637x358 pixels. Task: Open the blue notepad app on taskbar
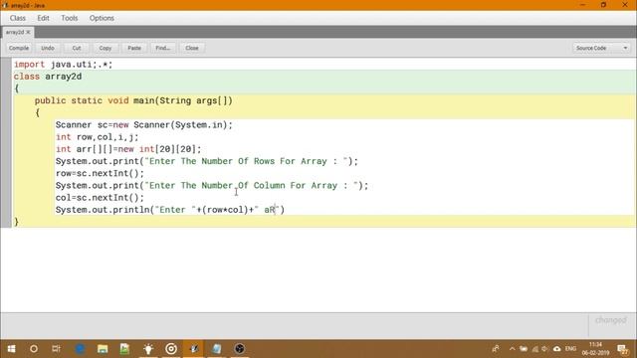[217, 349]
